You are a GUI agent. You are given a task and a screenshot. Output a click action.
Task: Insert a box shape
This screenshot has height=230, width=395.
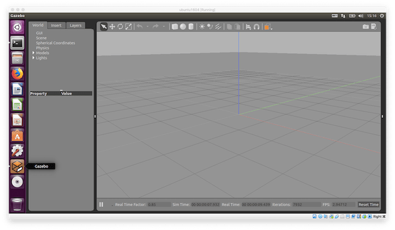tap(175, 27)
